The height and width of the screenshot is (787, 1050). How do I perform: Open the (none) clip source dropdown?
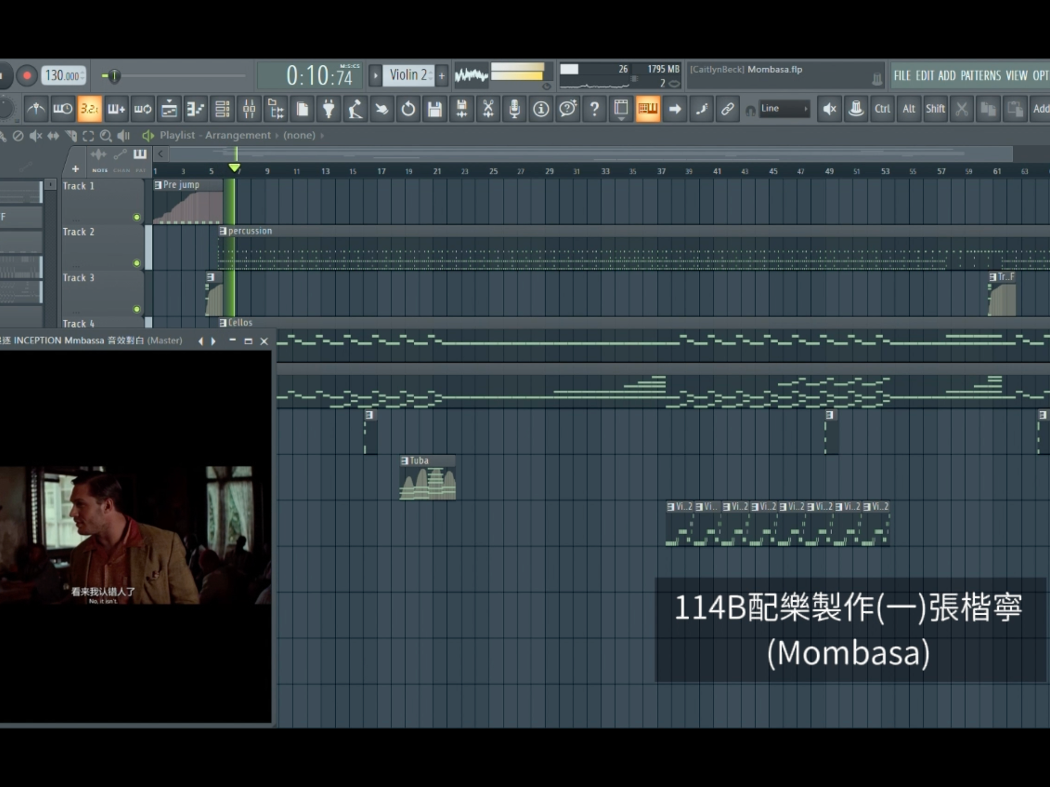(299, 135)
